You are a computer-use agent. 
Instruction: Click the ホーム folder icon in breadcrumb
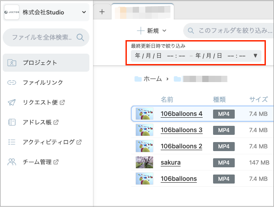click(x=138, y=79)
